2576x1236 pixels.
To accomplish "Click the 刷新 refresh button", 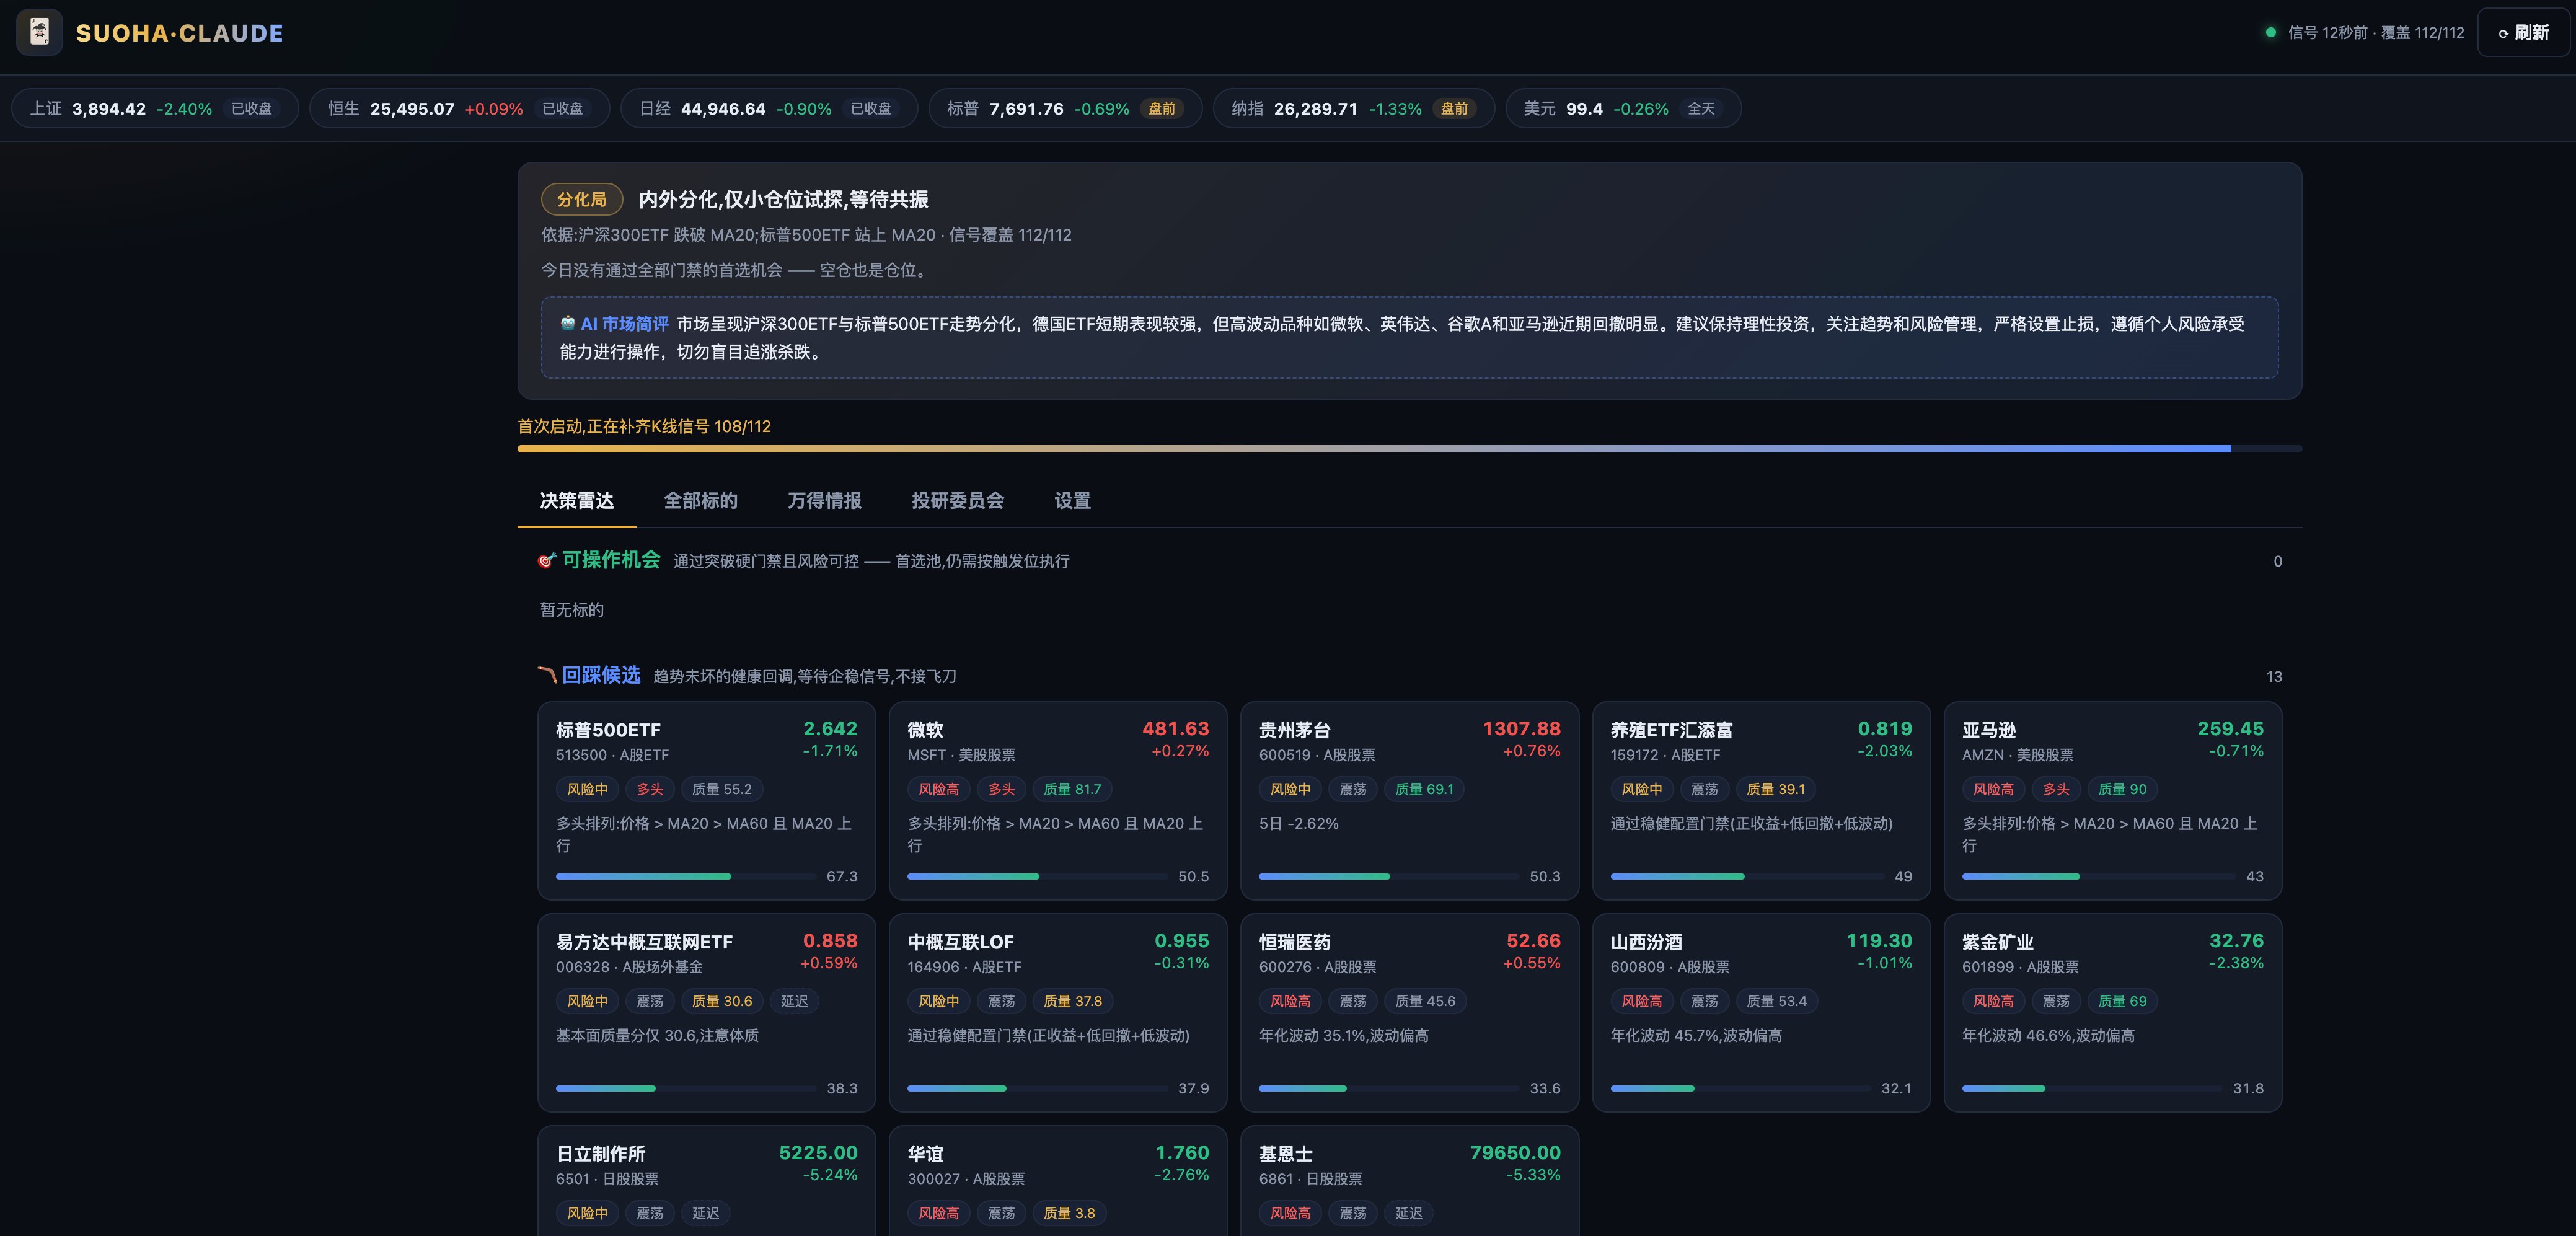I will [x=2523, y=33].
